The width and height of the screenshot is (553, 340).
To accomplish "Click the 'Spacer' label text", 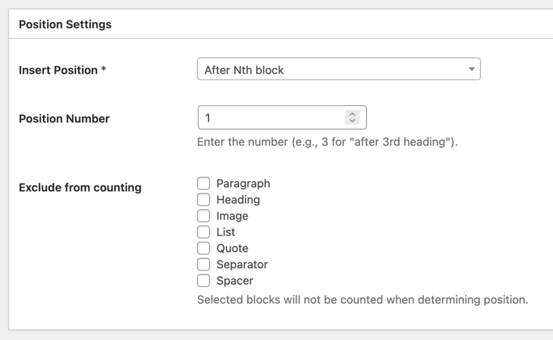I will (x=234, y=281).
